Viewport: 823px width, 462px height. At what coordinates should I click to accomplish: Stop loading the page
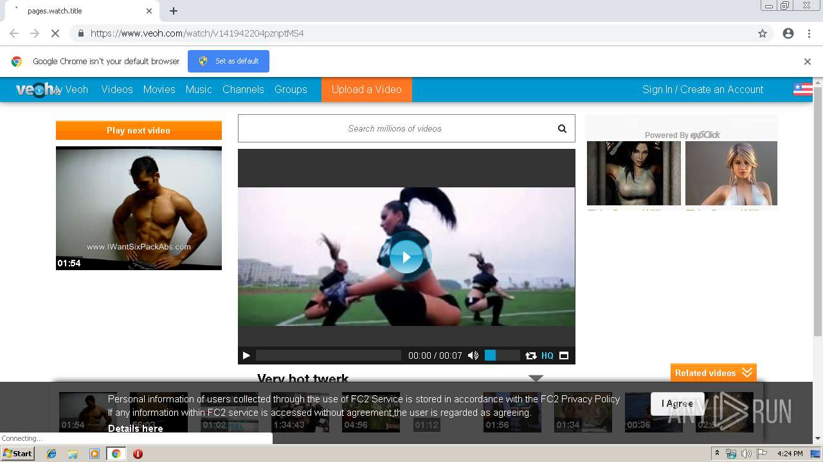point(55,33)
